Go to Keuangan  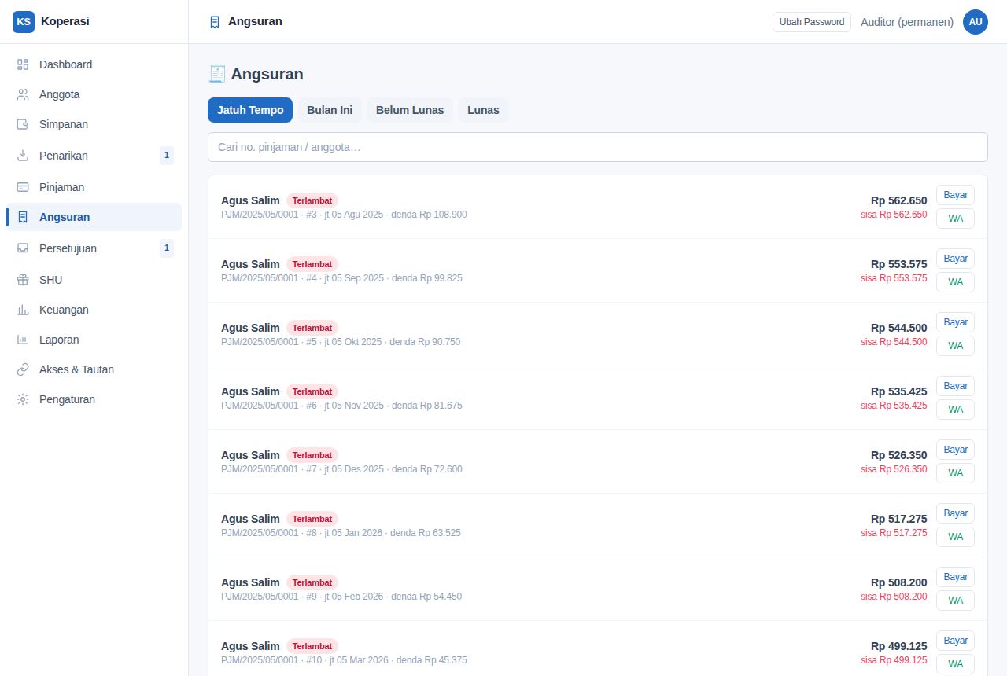click(94, 310)
